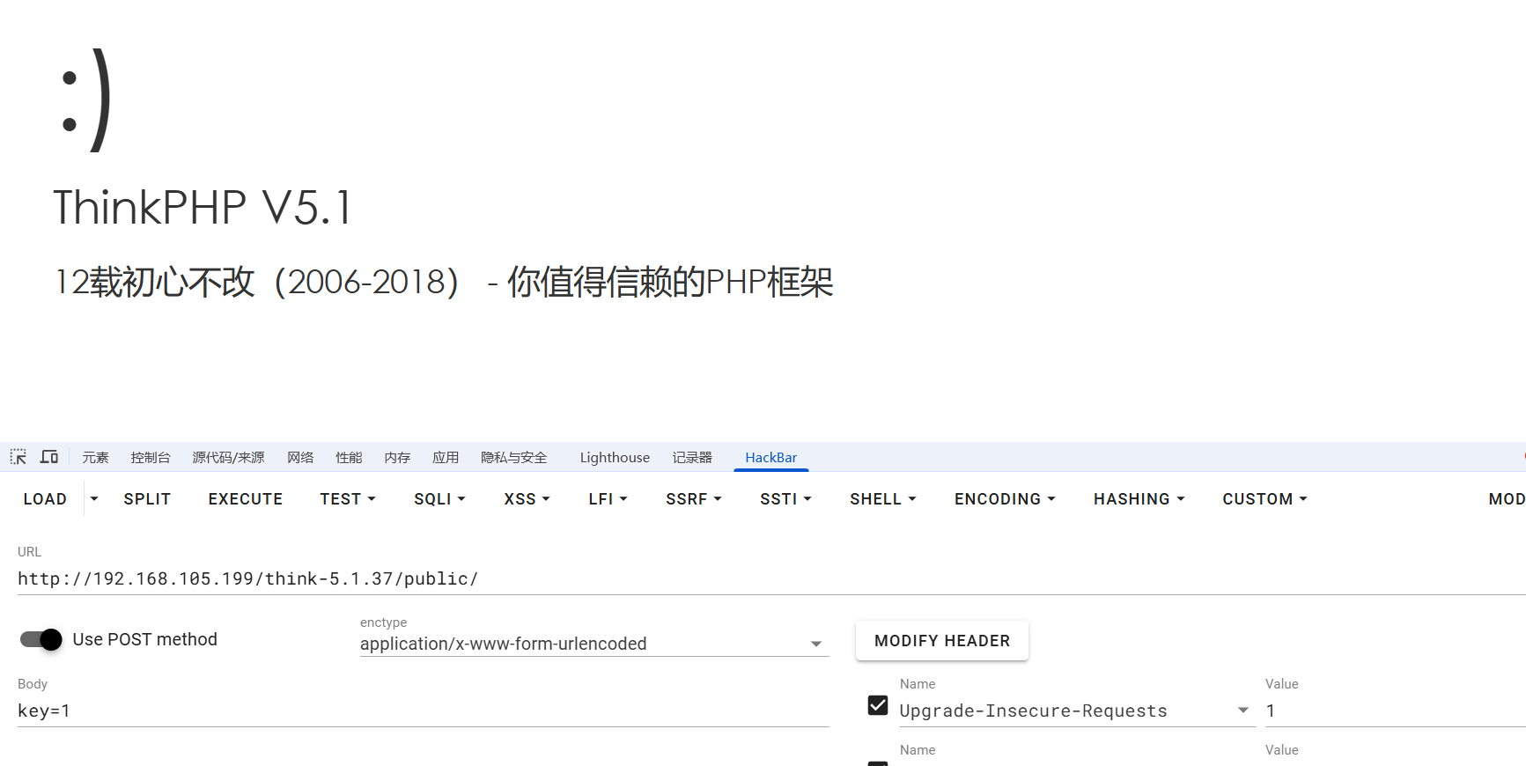Open the CUSTOM dropdown menu
The width and height of the screenshot is (1526, 766).
point(1264,499)
